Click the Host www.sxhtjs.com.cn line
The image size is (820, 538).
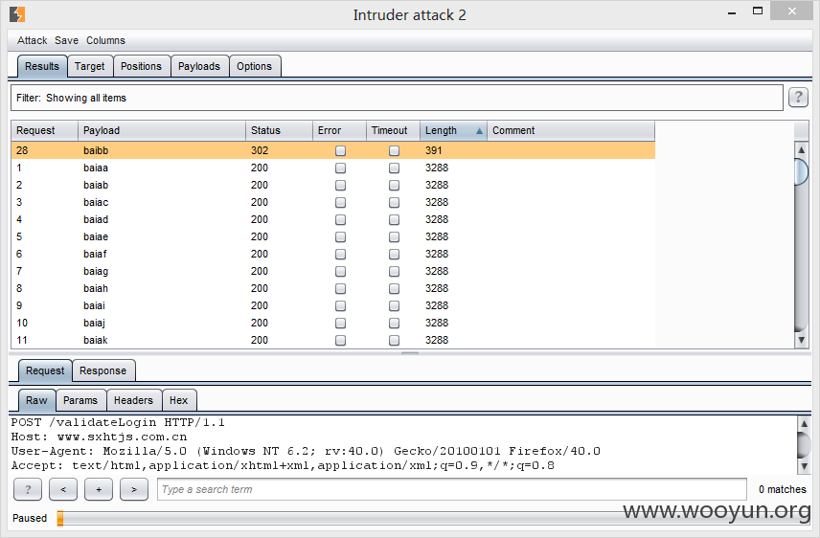click(99, 437)
